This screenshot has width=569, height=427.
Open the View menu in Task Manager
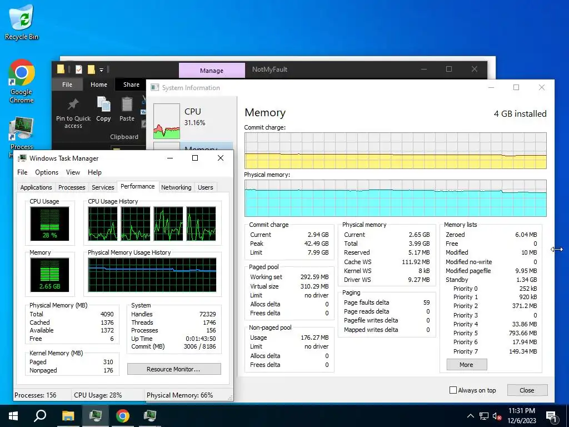coord(73,172)
